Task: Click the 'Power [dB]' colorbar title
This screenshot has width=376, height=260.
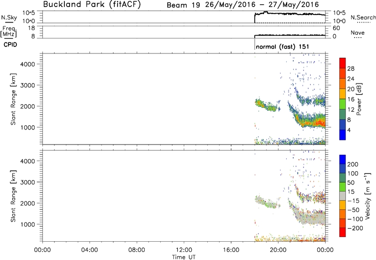Action: 359,99
